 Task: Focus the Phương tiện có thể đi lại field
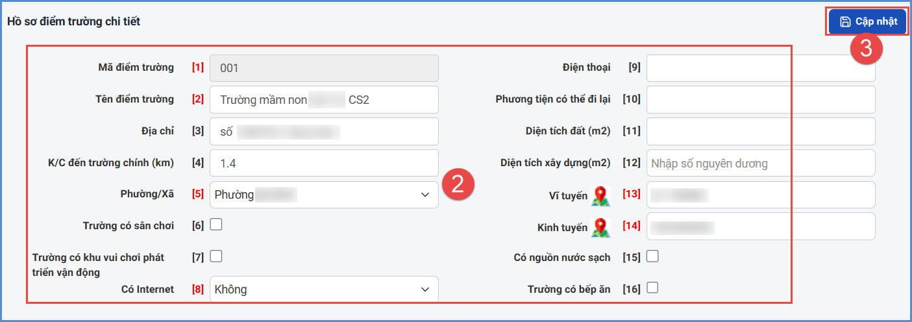[x=761, y=99]
